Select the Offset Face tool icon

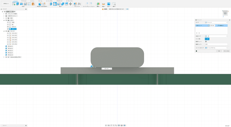click(67, 4)
